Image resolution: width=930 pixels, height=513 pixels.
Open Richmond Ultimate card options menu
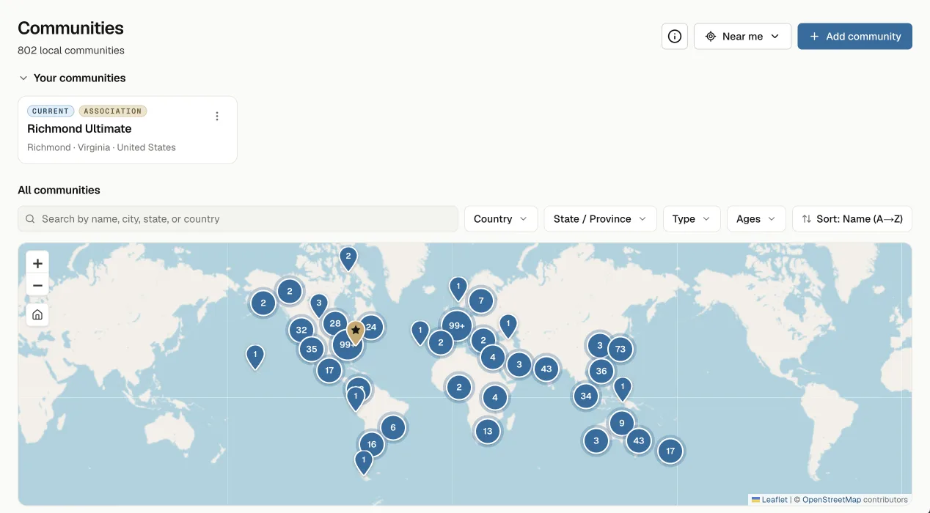(216, 116)
